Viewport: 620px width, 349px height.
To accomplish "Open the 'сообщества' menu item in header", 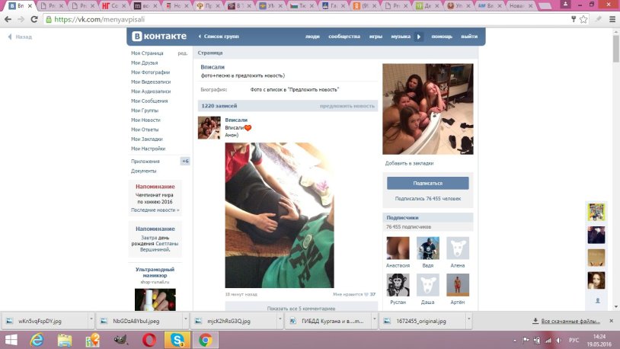I will tap(344, 37).
